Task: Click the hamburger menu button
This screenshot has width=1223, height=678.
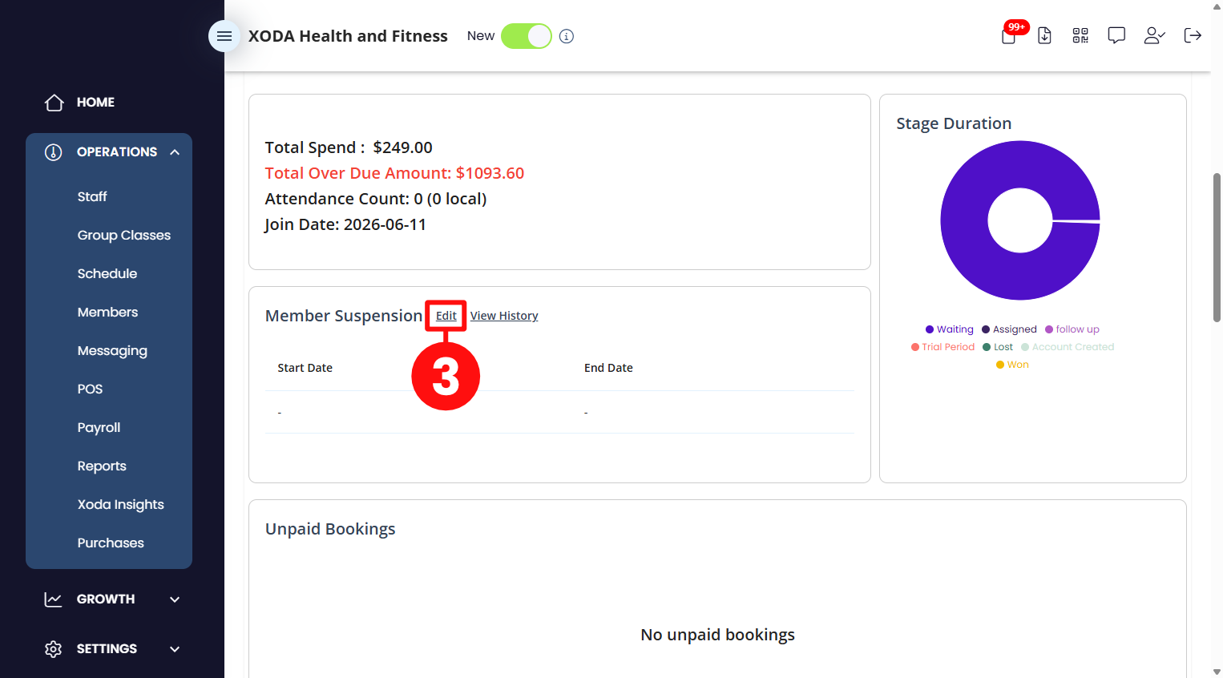Action: coord(224,36)
